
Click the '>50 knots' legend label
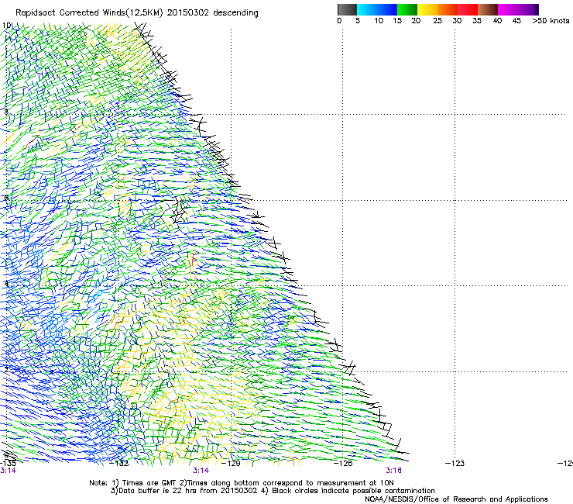pyautogui.click(x=551, y=21)
